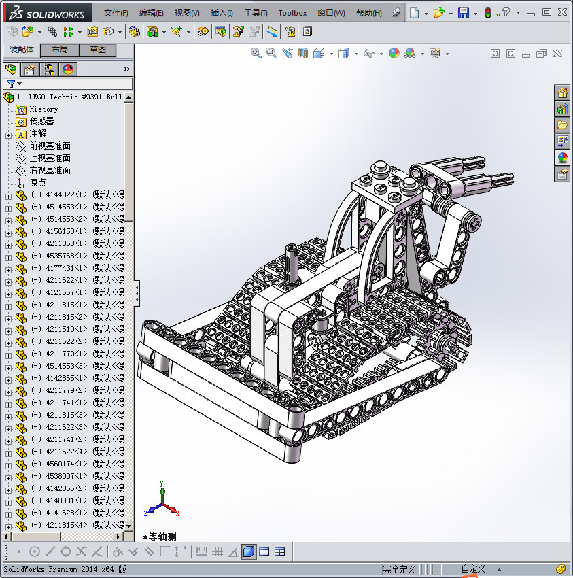The width and height of the screenshot is (573, 578).
Task: Click the Exploded View icon
Action: 239,32
